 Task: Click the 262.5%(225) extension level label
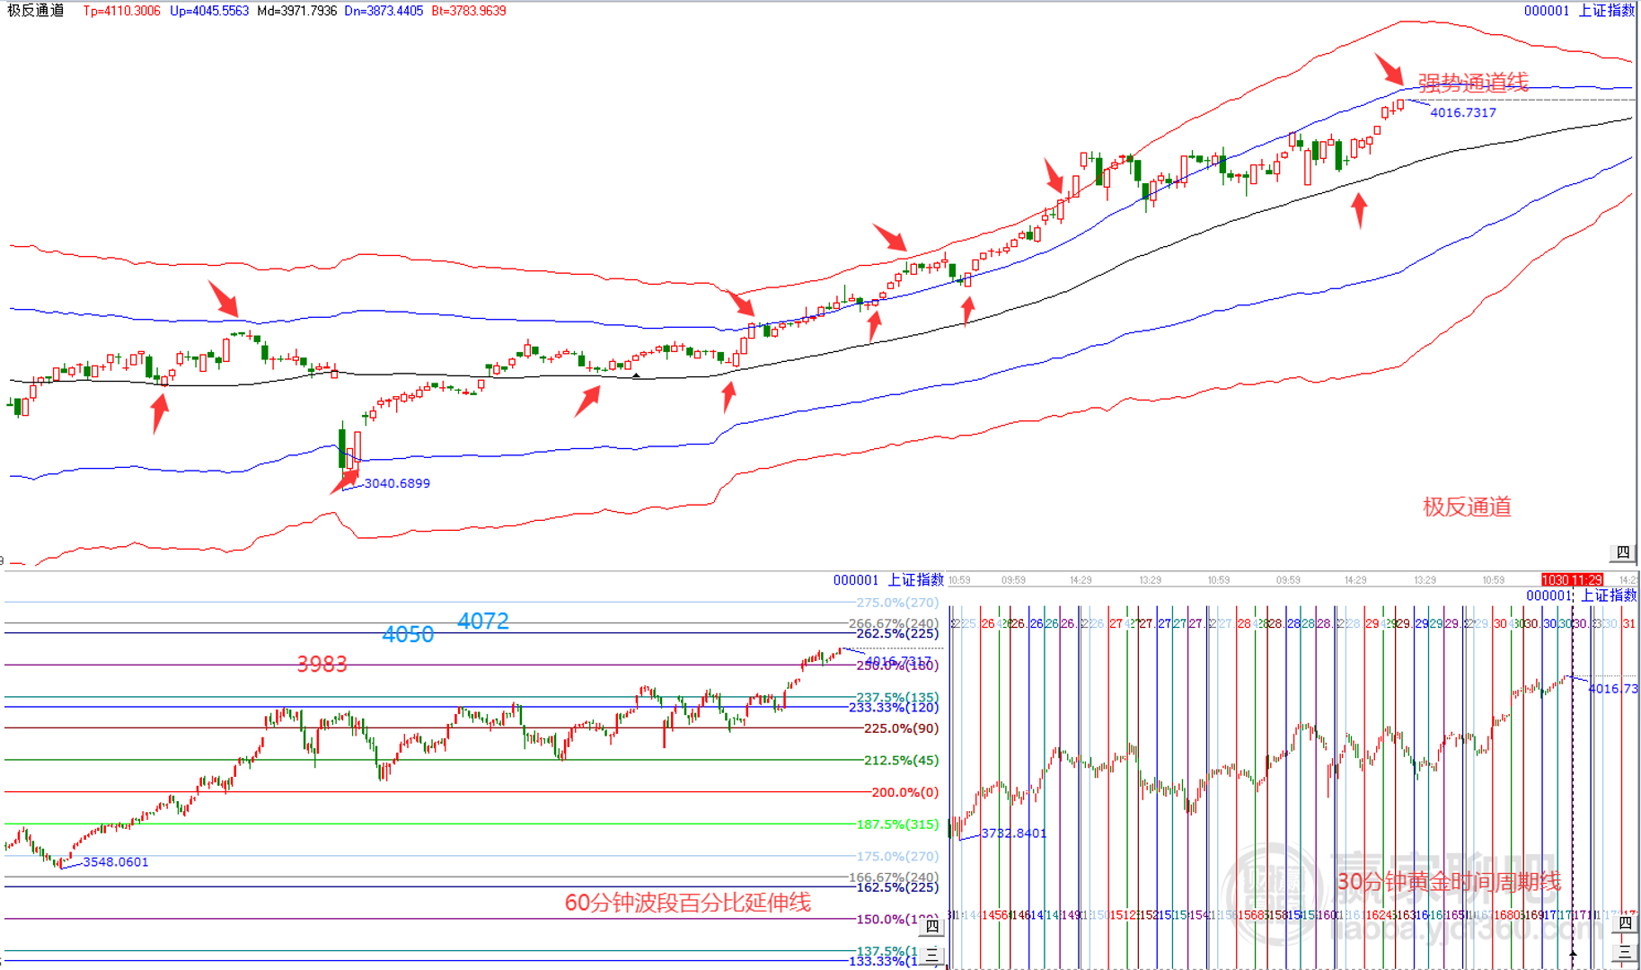click(x=897, y=633)
